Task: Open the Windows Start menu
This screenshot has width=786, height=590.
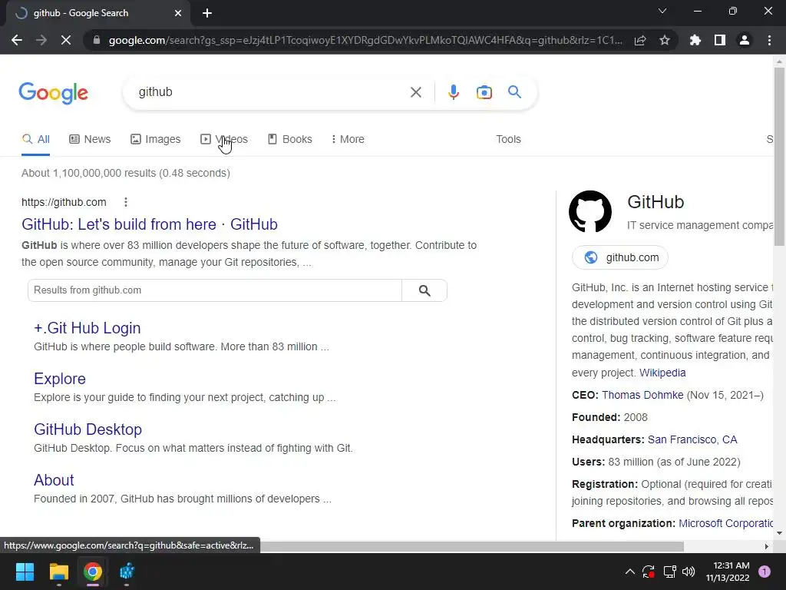Action: pyautogui.click(x=25, y=572)
